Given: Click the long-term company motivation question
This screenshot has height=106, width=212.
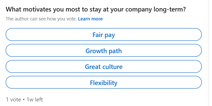Looking at the screenshot, I should 96,10.
